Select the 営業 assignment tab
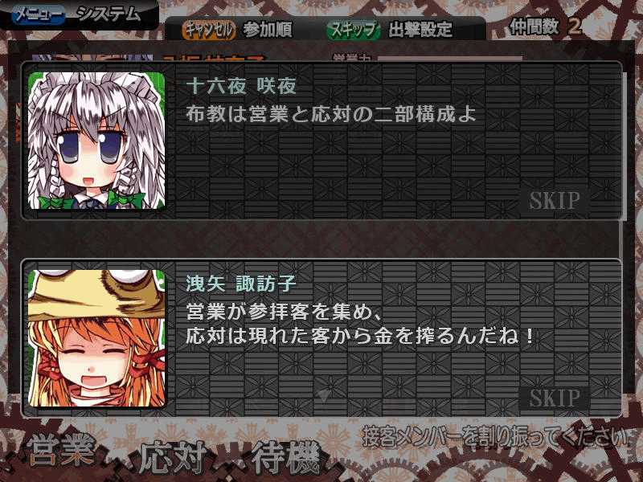643x482 pixels. tap(62, 449)
